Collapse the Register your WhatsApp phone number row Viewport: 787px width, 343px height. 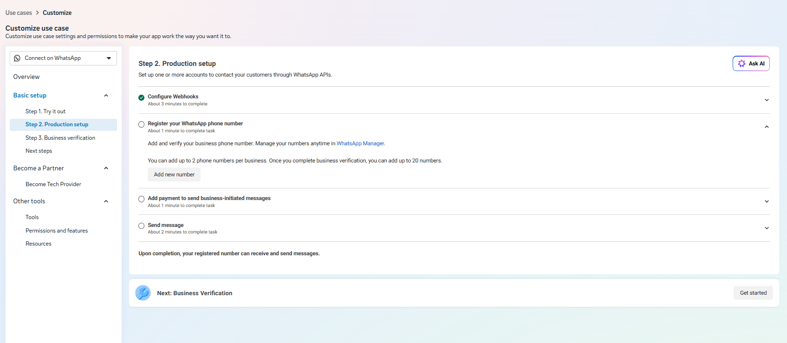pos(767,127)
